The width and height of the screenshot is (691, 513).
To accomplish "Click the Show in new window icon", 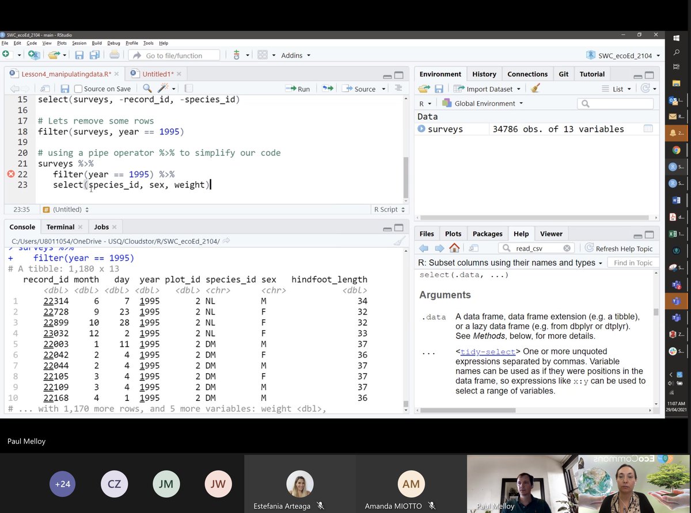I will pos(44,89).
